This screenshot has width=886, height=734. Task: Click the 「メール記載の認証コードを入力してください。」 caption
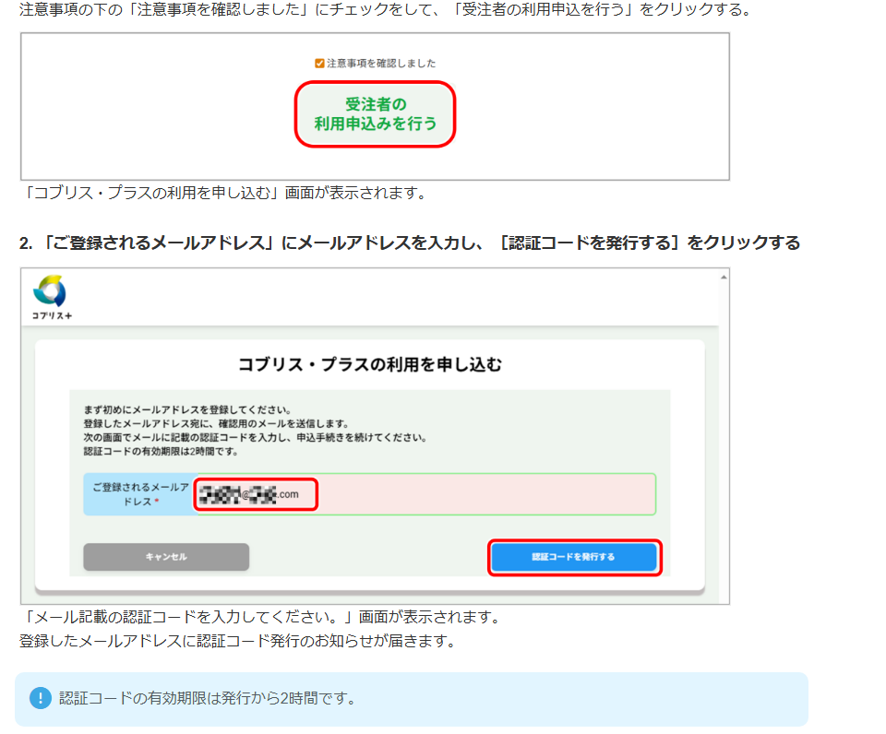point(262,616)
